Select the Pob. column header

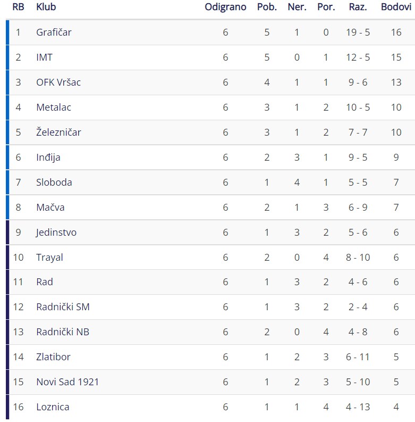(267, 7)
